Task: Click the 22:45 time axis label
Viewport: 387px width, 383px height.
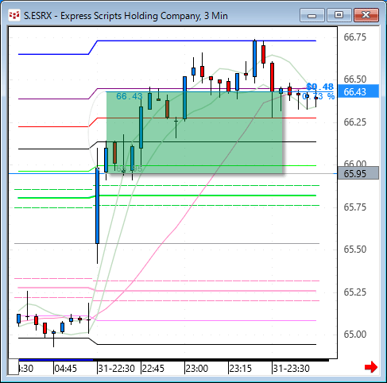Action: (153, 369)
